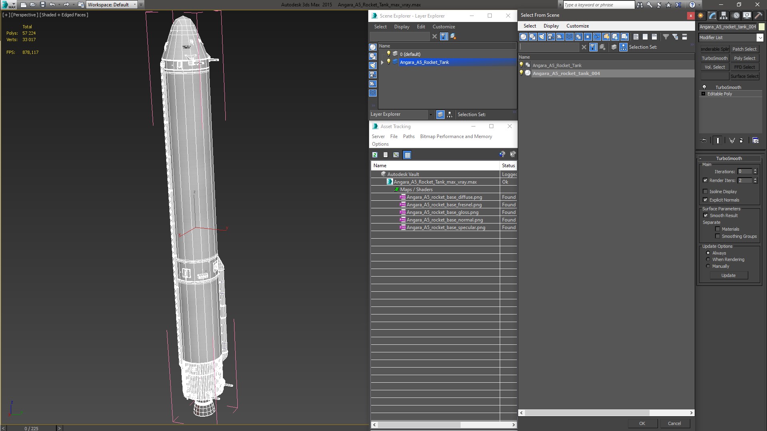Toggle display helpers filter in Select From Scene

tap(560, 37)
